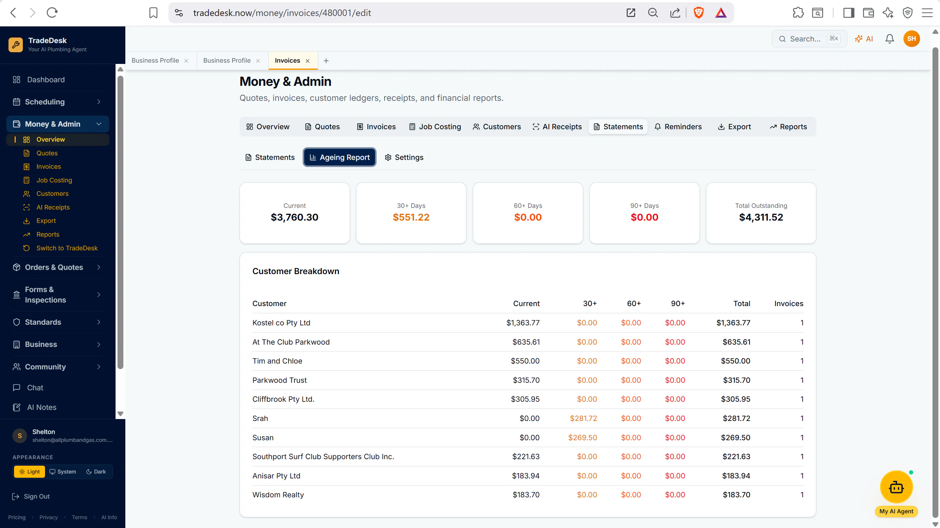Click the TradeDesk wrench logo
The image size is (940, 528).
(x=16, y=44)
